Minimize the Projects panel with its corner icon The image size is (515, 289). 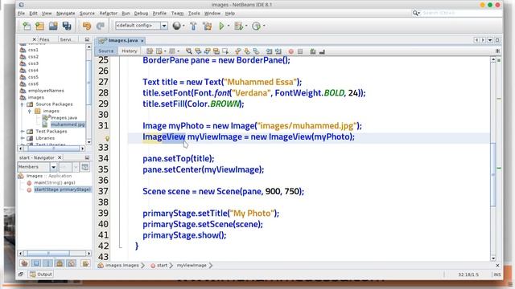87,39
